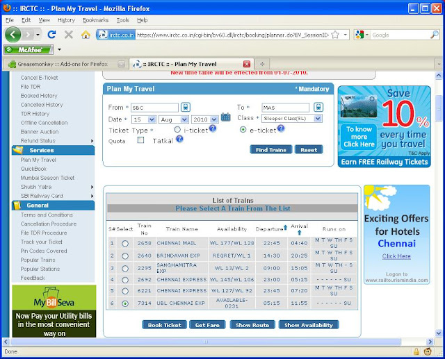Open the back/forward history dropdown arrow
445x359 pixels.
click(x=38, y=35)
